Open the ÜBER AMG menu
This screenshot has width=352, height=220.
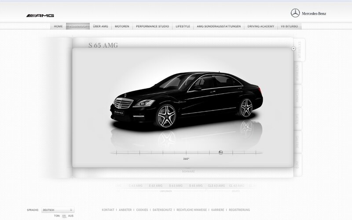coord(101,26)
